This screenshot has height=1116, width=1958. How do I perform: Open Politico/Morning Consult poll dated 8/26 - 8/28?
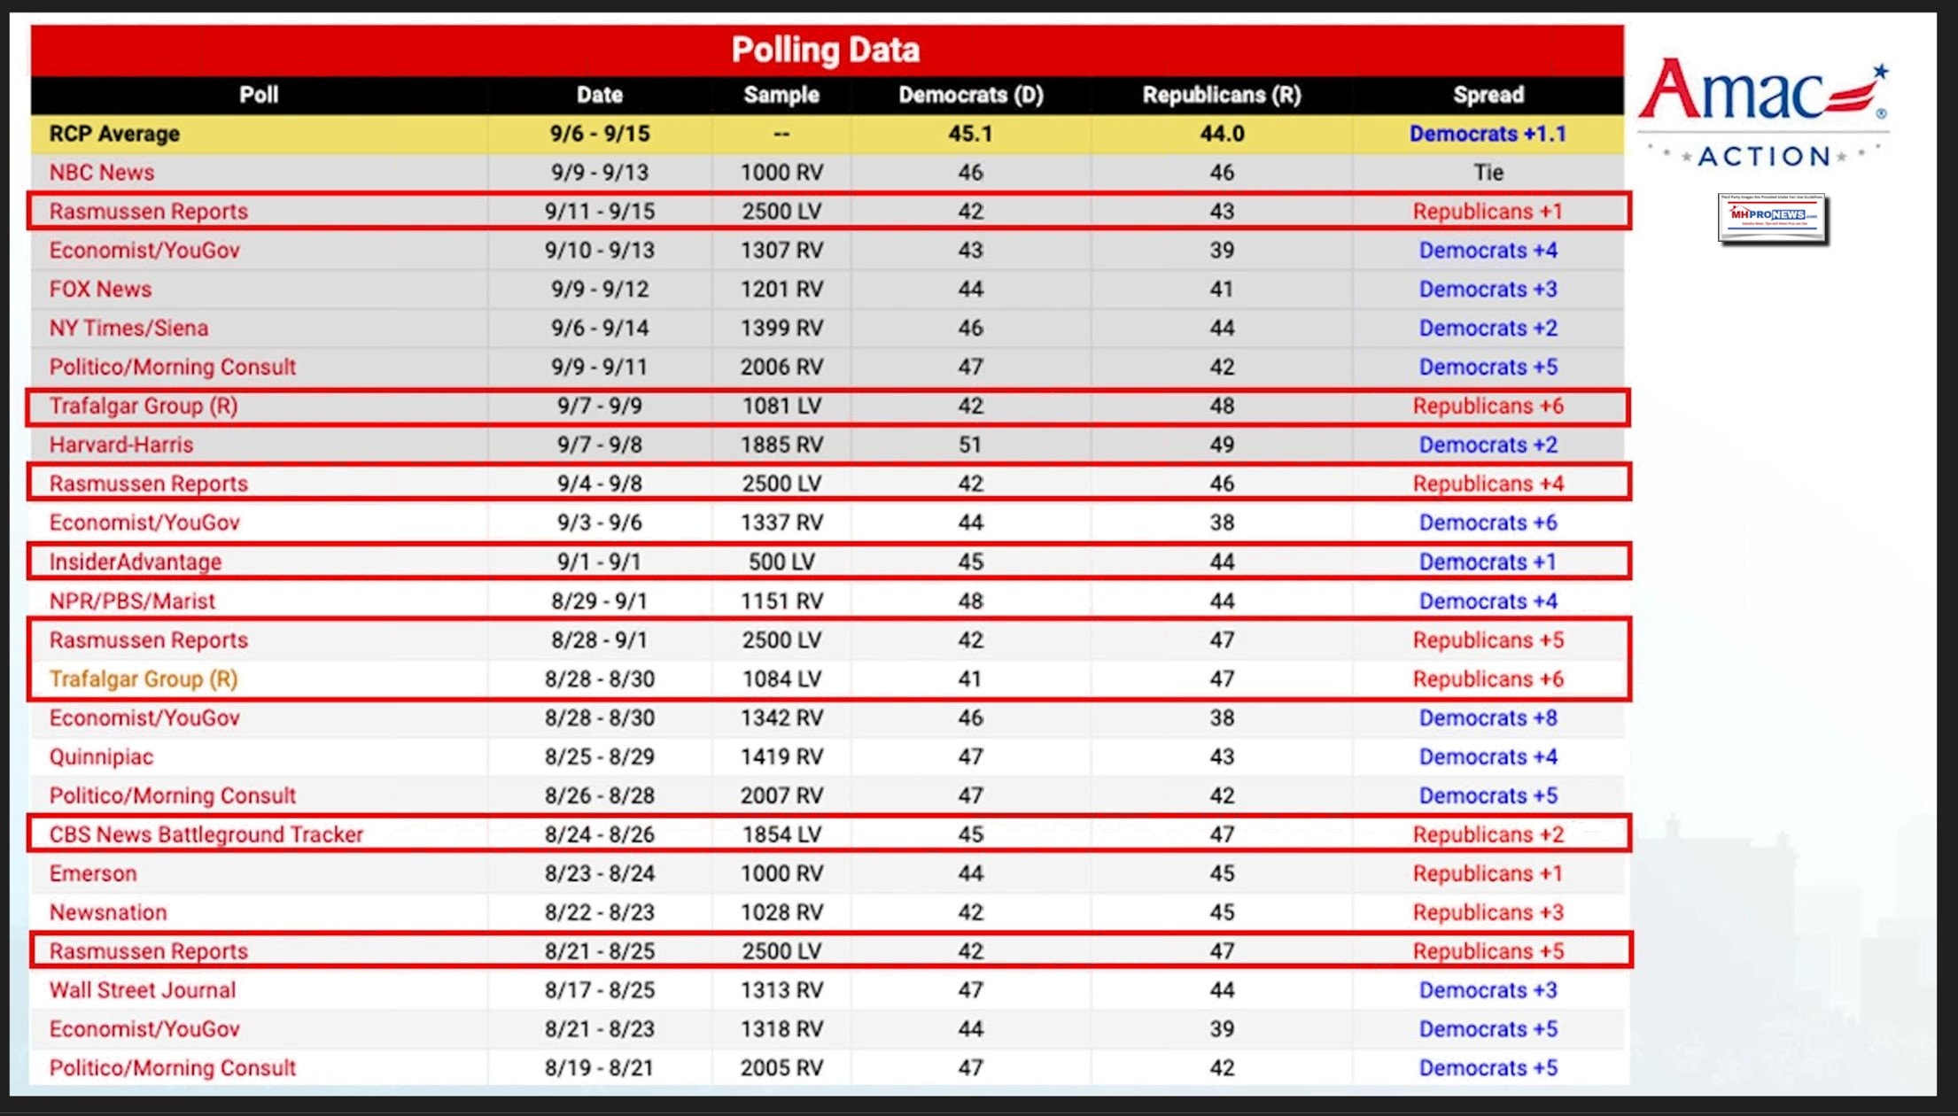173,796
